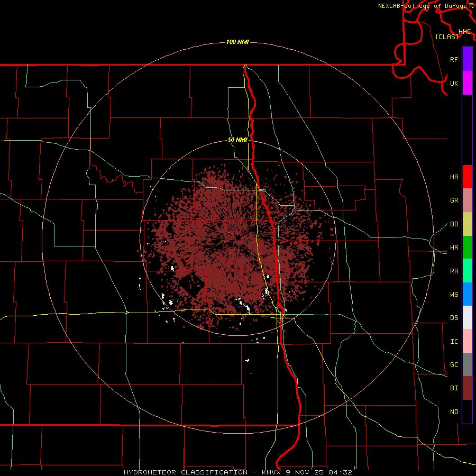Click the 9 NOV 25 date text

pos(305,472)
